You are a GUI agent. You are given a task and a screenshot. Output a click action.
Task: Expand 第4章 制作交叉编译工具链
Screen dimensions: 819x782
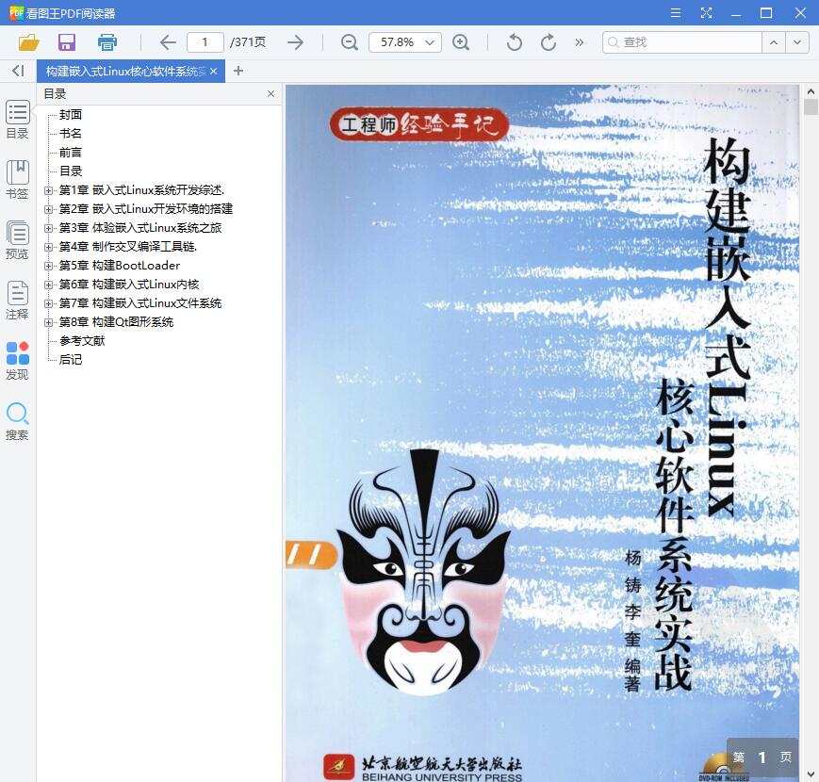49,247
